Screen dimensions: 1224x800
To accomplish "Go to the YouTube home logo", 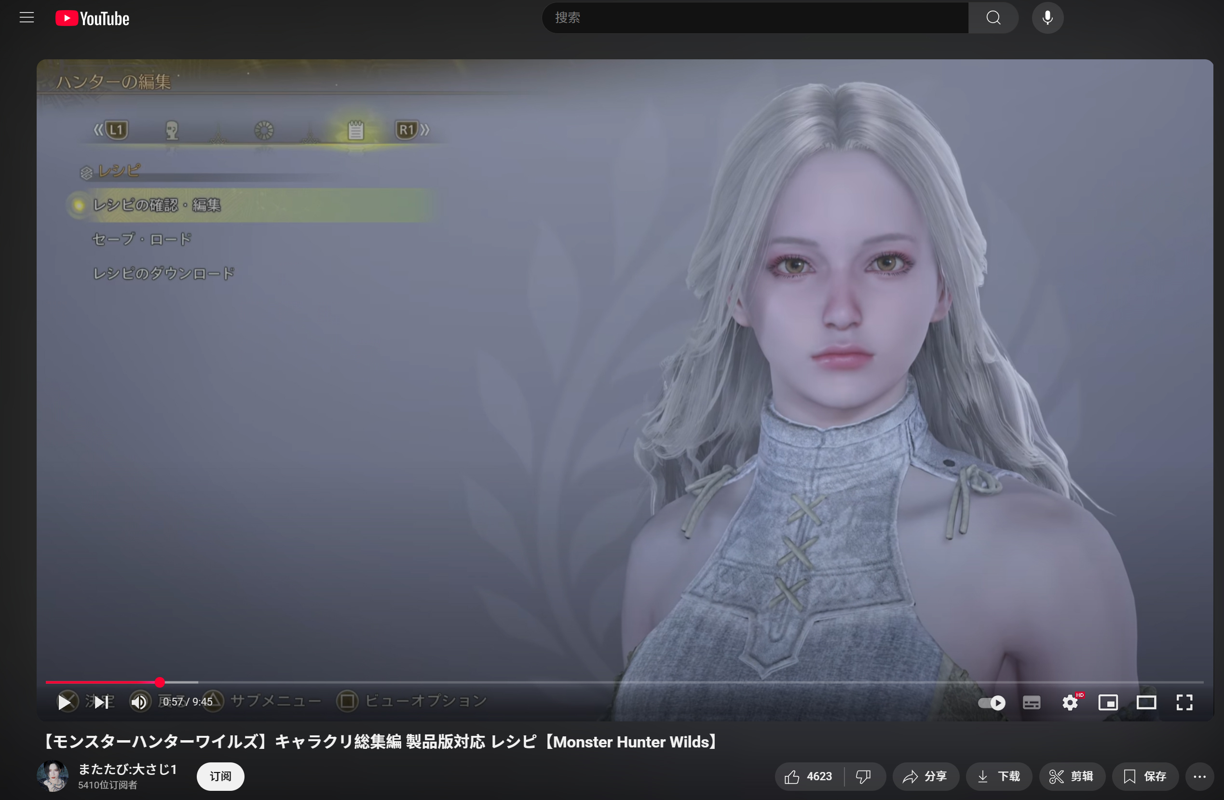I will pyautogui.click(x=93, y=18).
